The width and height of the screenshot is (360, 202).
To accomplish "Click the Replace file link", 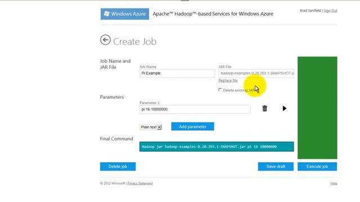I will 228,80.
